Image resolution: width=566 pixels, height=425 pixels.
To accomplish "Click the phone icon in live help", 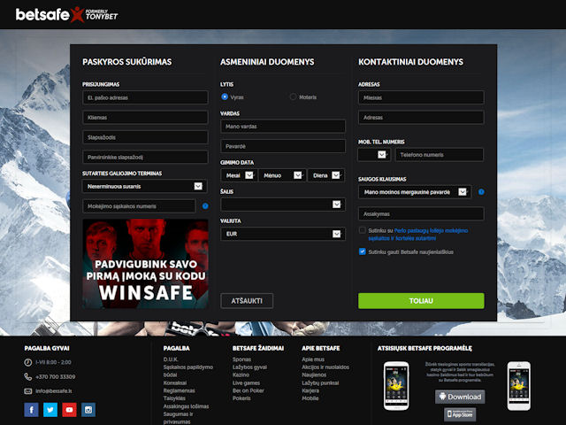I will coord(27,376).
